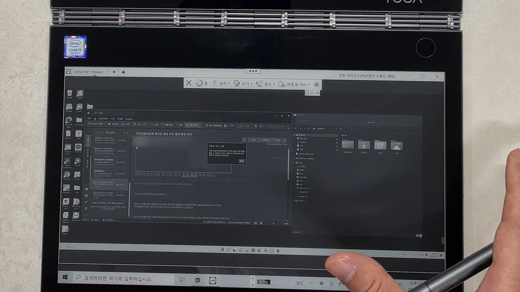Click the 확인 button in dark mode popup
The height and width of the screenshot is (292, 520).
(241, 161)
